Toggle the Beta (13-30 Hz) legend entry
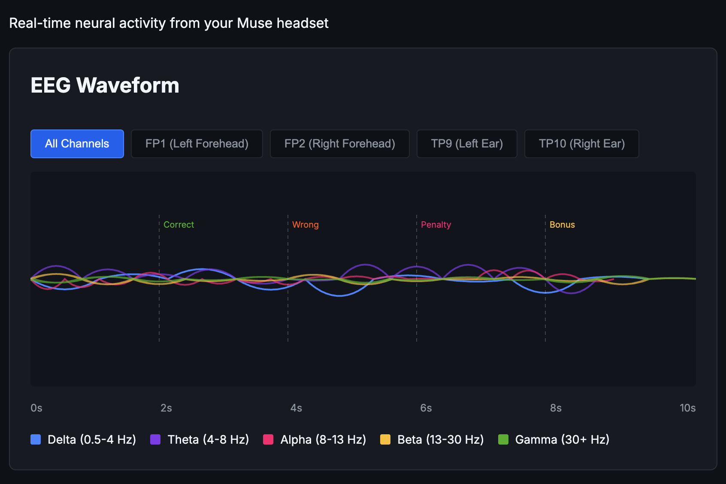 pyautogui.click(x=432, y=439)
